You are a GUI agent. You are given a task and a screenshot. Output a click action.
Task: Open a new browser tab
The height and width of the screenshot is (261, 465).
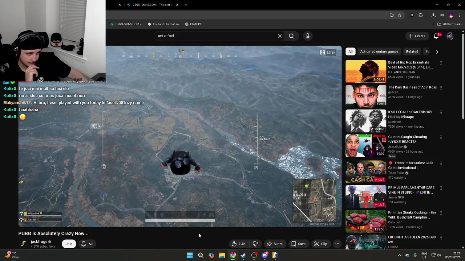pyautogui.click(x=186, y=5)
